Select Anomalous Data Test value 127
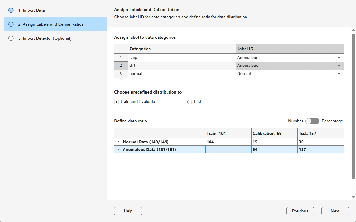The height and width of the screenshot is (222, 356). click(x=321, y=149)
